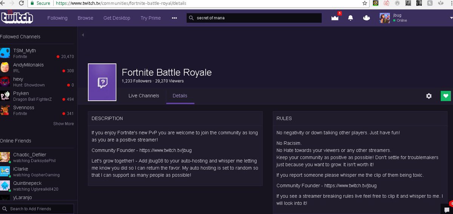Viewport: 453px width, 214px height.
Task: Click the browser address bar URL
Action: [121, 3]
